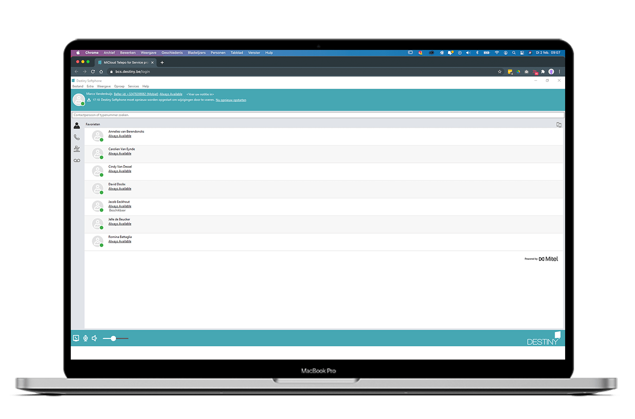This screenshot has width=635, height=419.
Task: Open the red extension with badge 15
Action: (535, 72)
